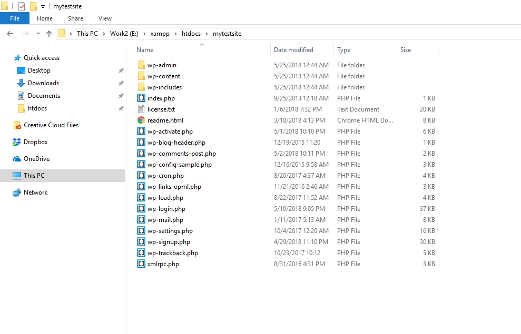The height and width of the screenshot is (334, 521).
Task: Click the Forward navigation arrow
Action: tap(26, 34)
